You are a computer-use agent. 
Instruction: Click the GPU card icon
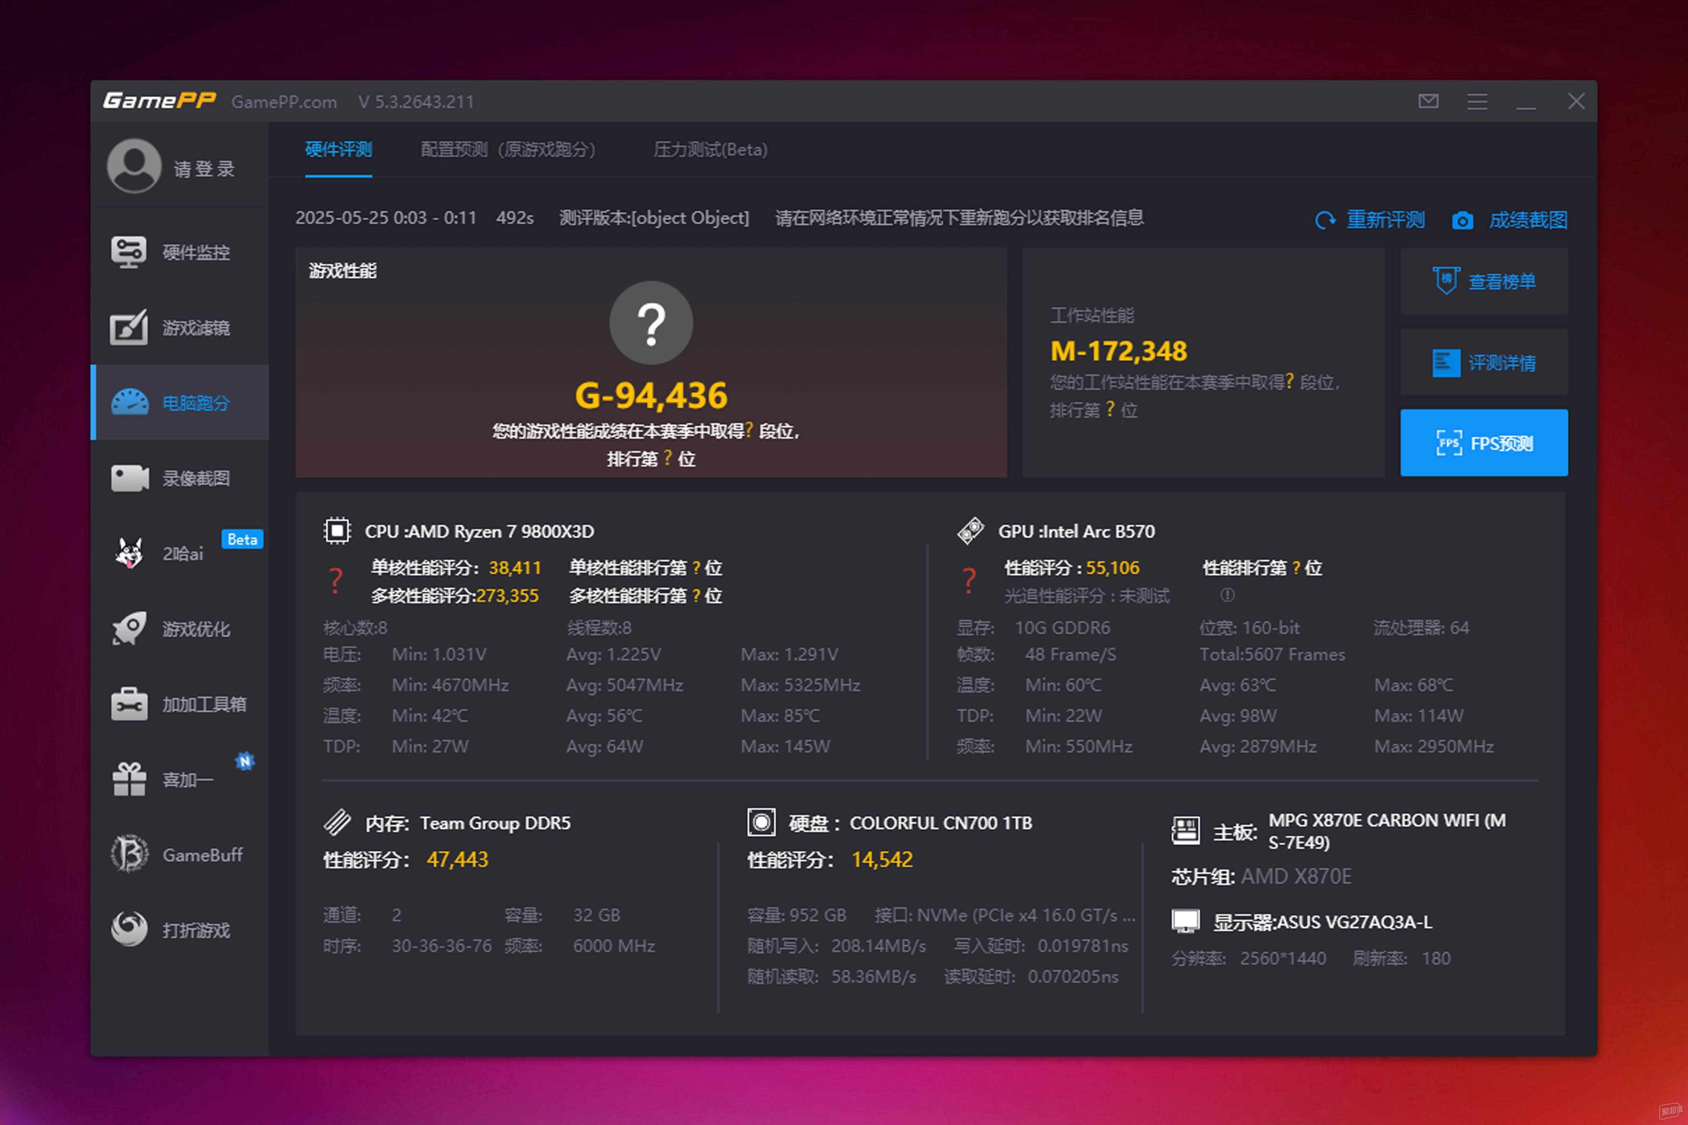pyautogui.click(x=971, y=531)
